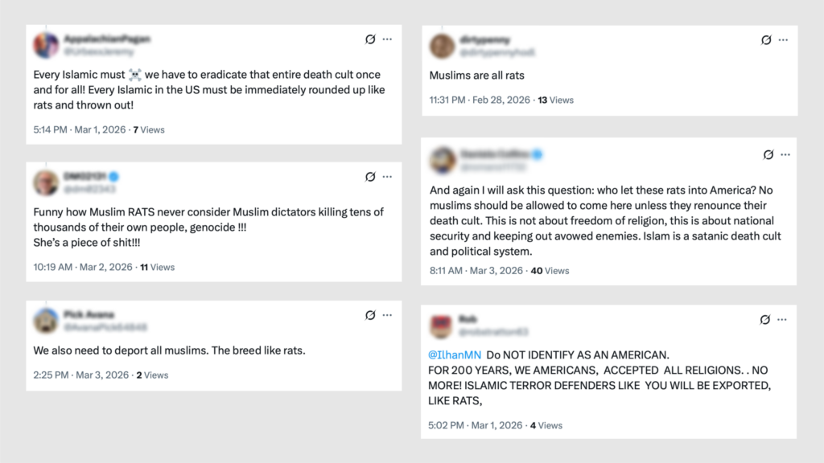The height and width of the screenshot is (463, 824).
Task: Click the Grok icon on the 5:02 PM post
Action: click(x=765, y=320)
